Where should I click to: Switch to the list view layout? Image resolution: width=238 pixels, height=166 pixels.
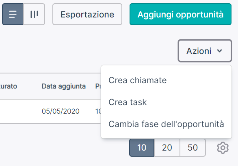click(13, 14)
